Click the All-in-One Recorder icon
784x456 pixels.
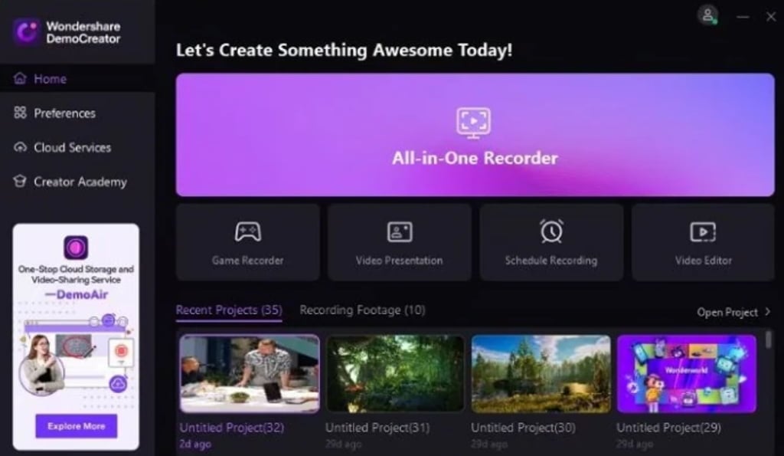pyautogui.click(x=474, y=122)
